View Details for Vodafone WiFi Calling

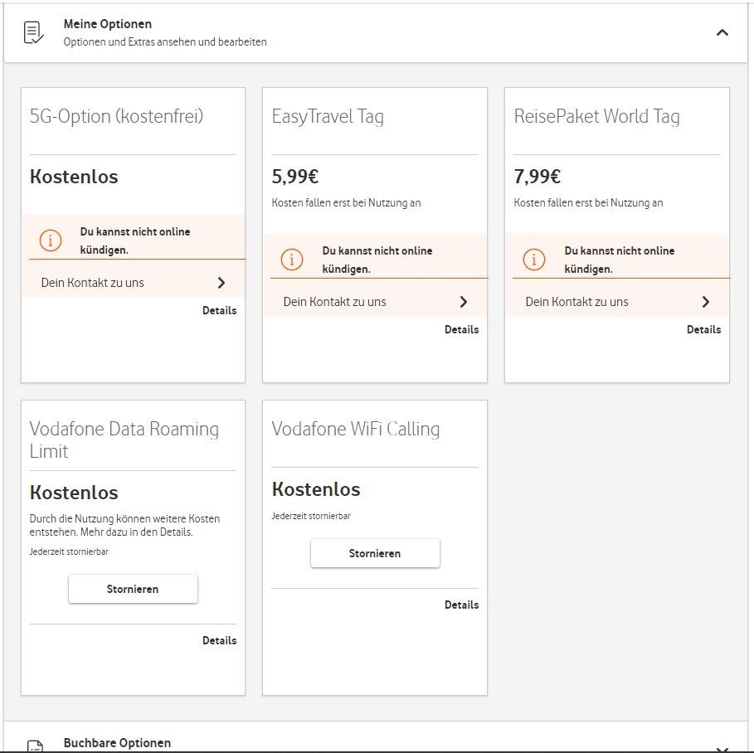point(461,605)
